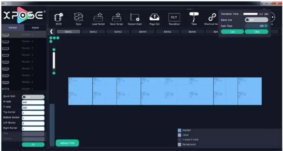Select the Bank2 tab
This screenshot has width=283, height=151.
click(x=93, y=32)
